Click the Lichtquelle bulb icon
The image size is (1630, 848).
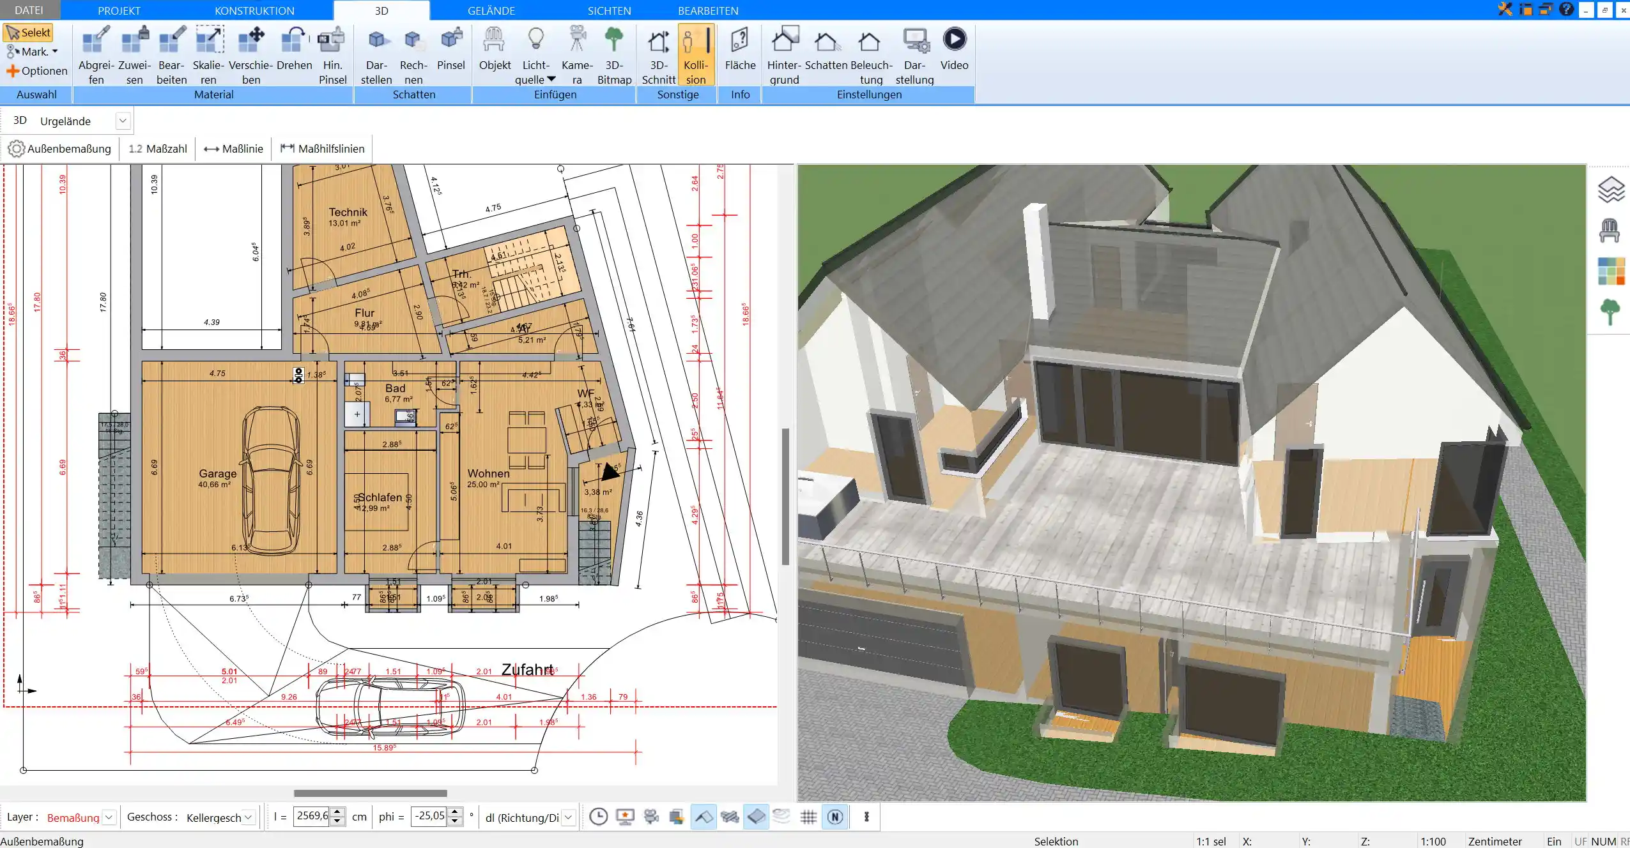pyautogui.click(x=535, y=40)
